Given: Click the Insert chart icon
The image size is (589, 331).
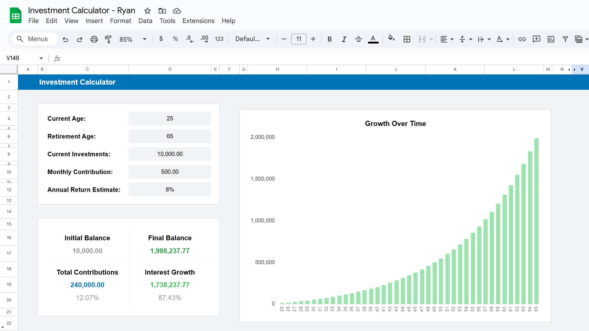Looking at the screenshot, I should click(551, 39).
